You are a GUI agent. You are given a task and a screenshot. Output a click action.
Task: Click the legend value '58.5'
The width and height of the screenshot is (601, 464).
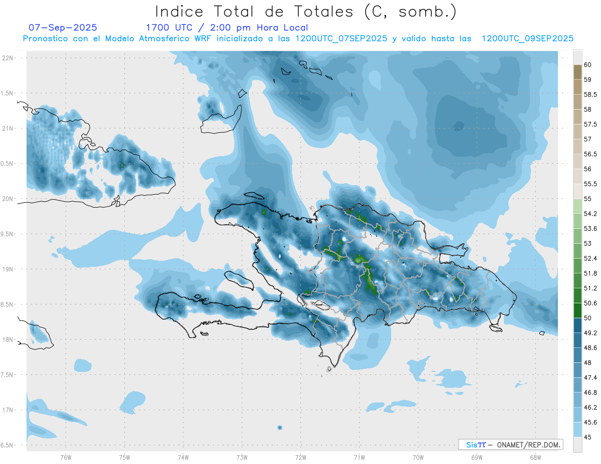click(590, 95)
